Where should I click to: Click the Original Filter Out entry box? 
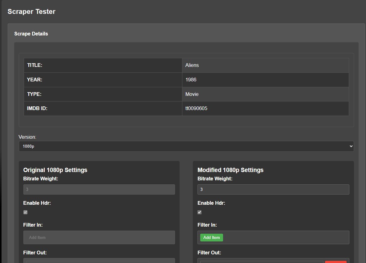[87, 262]
